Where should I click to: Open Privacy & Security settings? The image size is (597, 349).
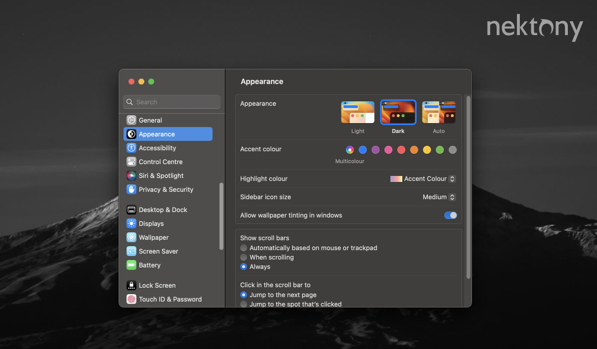pos(166,189)
